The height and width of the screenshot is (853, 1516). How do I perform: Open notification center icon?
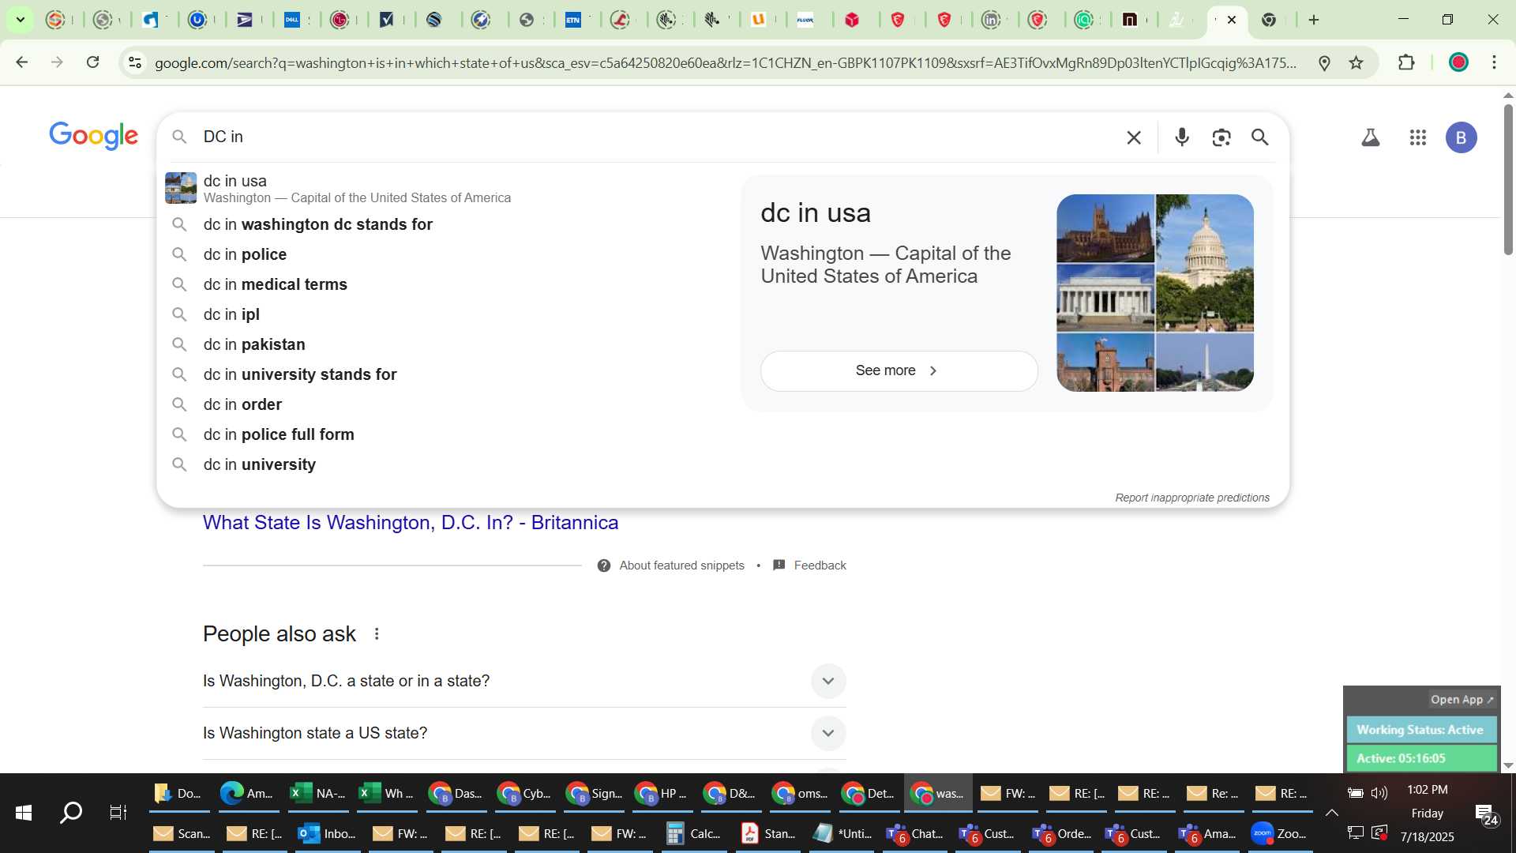(1486, 814)
